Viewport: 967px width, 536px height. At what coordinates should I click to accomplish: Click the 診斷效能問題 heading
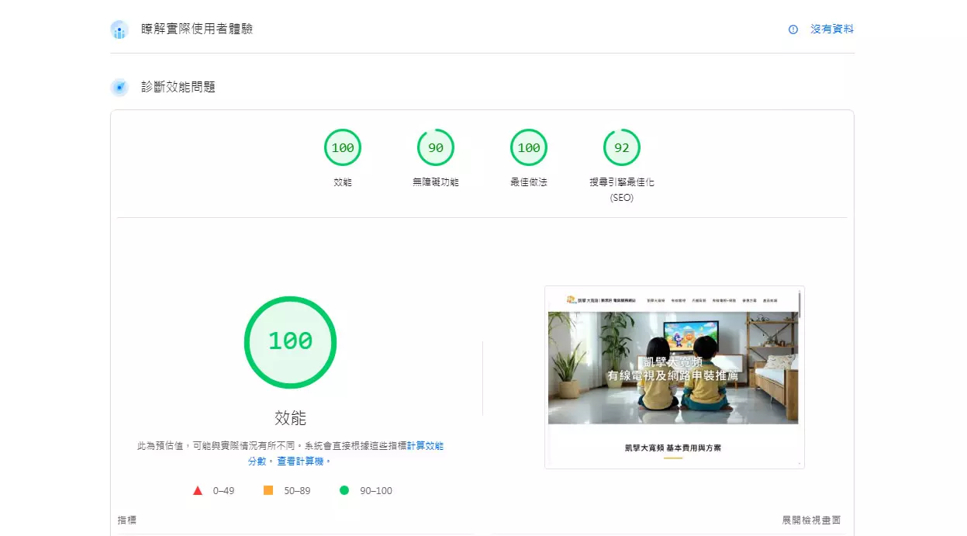click(178, 87)
